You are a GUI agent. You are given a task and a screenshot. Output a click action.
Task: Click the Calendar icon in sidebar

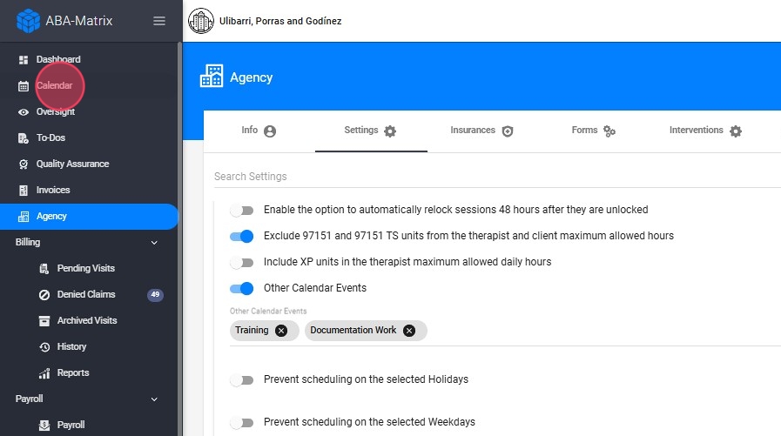click(24, 86)
